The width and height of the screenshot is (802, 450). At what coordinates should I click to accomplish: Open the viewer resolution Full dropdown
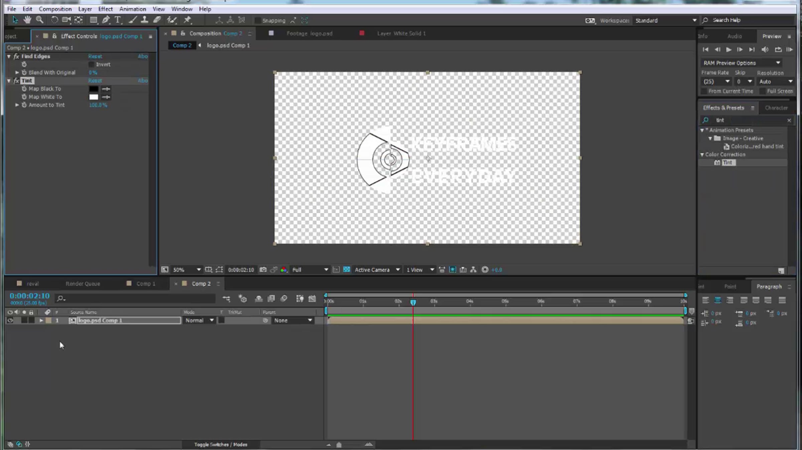[310, 270]
